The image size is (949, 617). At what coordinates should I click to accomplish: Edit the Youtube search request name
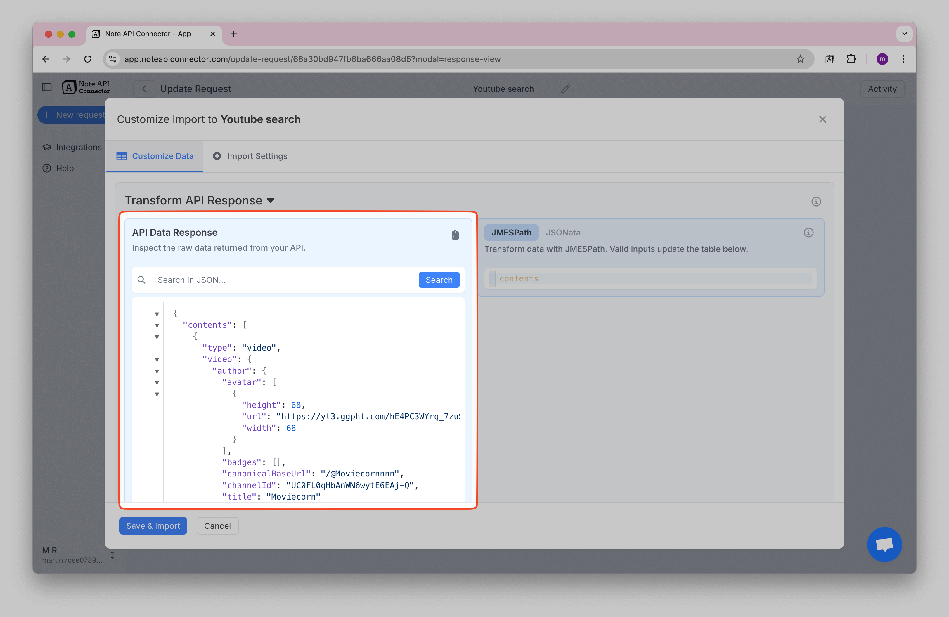click(x=565, y=89)
